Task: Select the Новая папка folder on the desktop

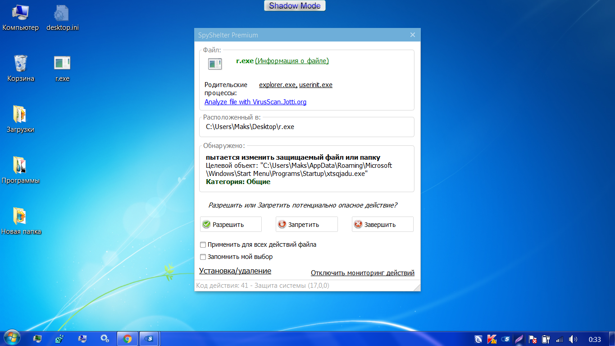Action: pyautogui.click(x=21, y=221)
